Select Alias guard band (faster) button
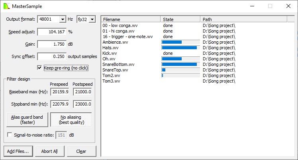298x160 pixels. pos(27,120)
